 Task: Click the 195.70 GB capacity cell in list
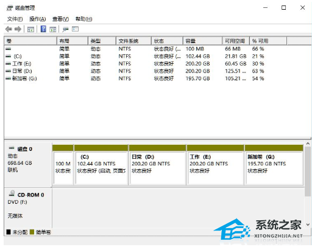[197, 78]
